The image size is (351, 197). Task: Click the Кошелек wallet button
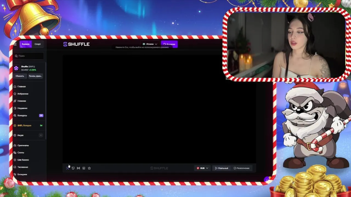pyautogui.click(x=169, y=44)
